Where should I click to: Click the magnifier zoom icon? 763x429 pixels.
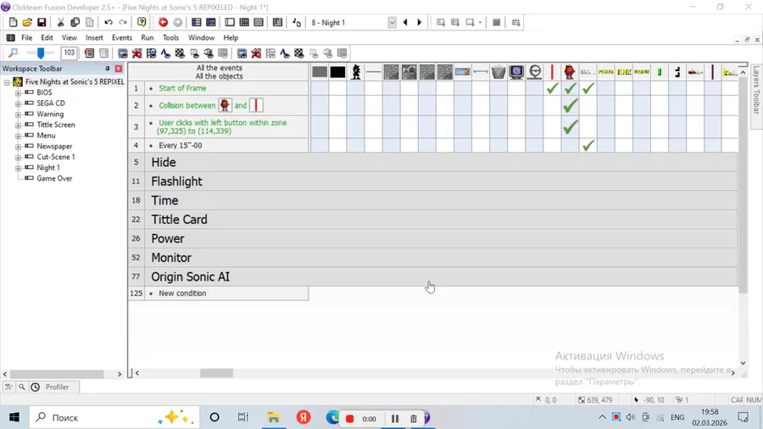pos(13,53)
